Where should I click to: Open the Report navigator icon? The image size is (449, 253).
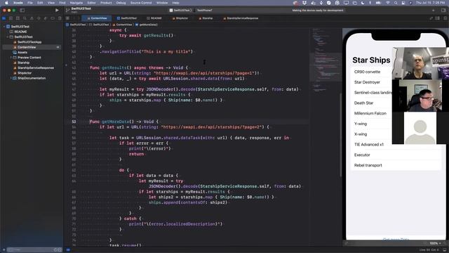tap(59, 18)
